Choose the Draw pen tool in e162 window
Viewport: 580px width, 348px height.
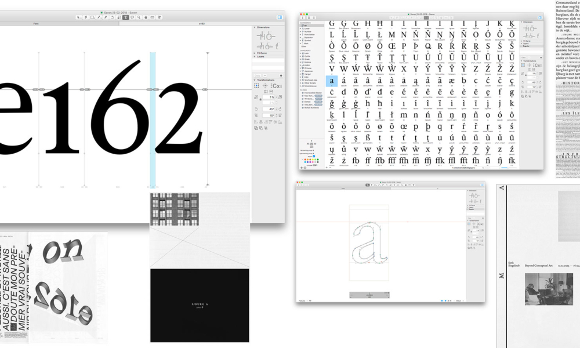point(86,17)
